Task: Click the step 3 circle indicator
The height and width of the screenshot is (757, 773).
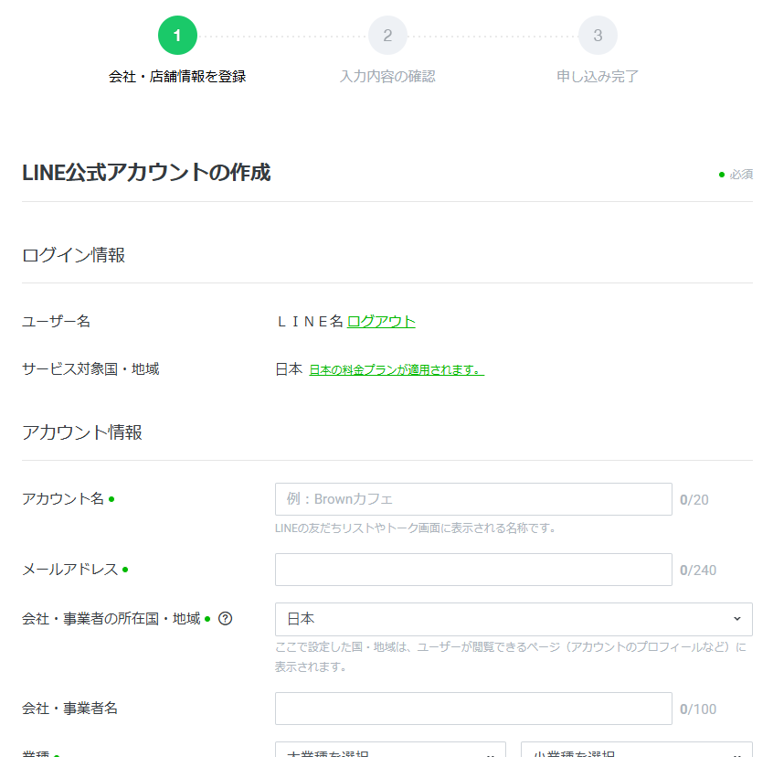Action: click(598, 36)
